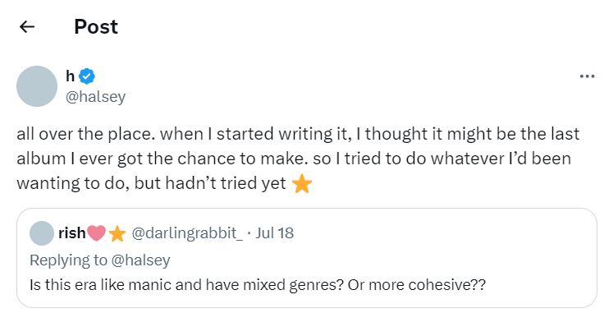Open the quoted post asking about manic
The height and width of the screenshot is (313, 604).
coord(307,258)
